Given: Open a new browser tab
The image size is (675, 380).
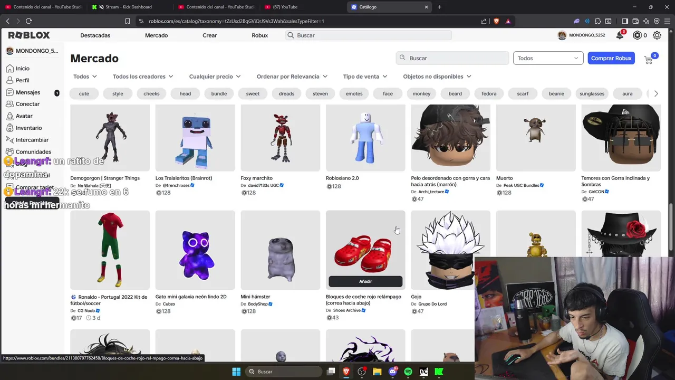Looking at the screenshot, I should pyautogui.click(x=439, y=7).
